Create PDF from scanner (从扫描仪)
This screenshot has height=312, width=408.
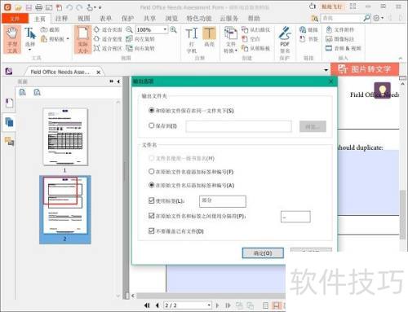pos(256,29)
